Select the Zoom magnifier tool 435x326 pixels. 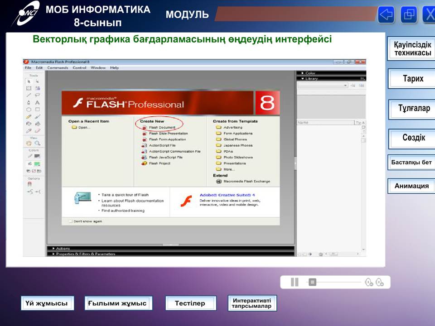click(38, 144)
